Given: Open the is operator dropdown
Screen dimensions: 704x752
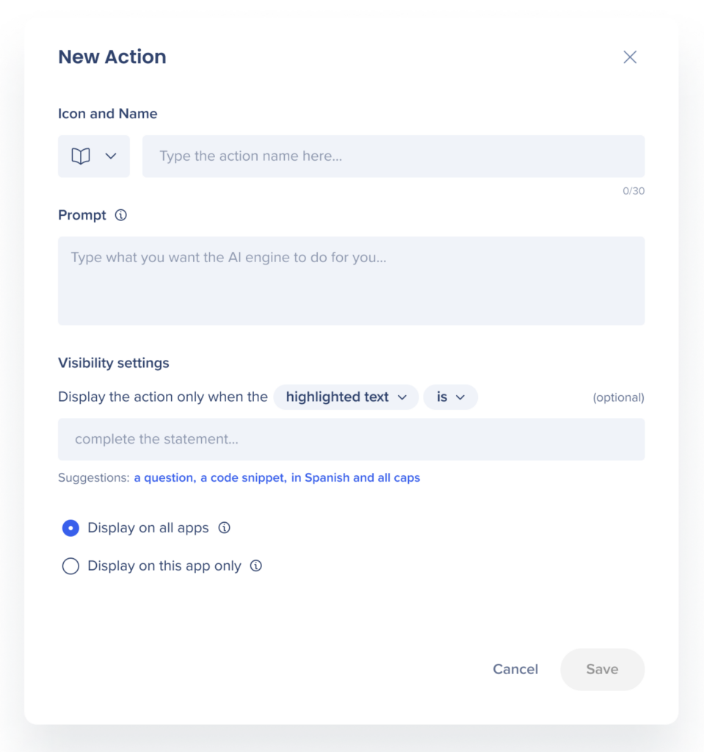Looking at the screenshot, I should pyautogui.click(x=450, y=397).
